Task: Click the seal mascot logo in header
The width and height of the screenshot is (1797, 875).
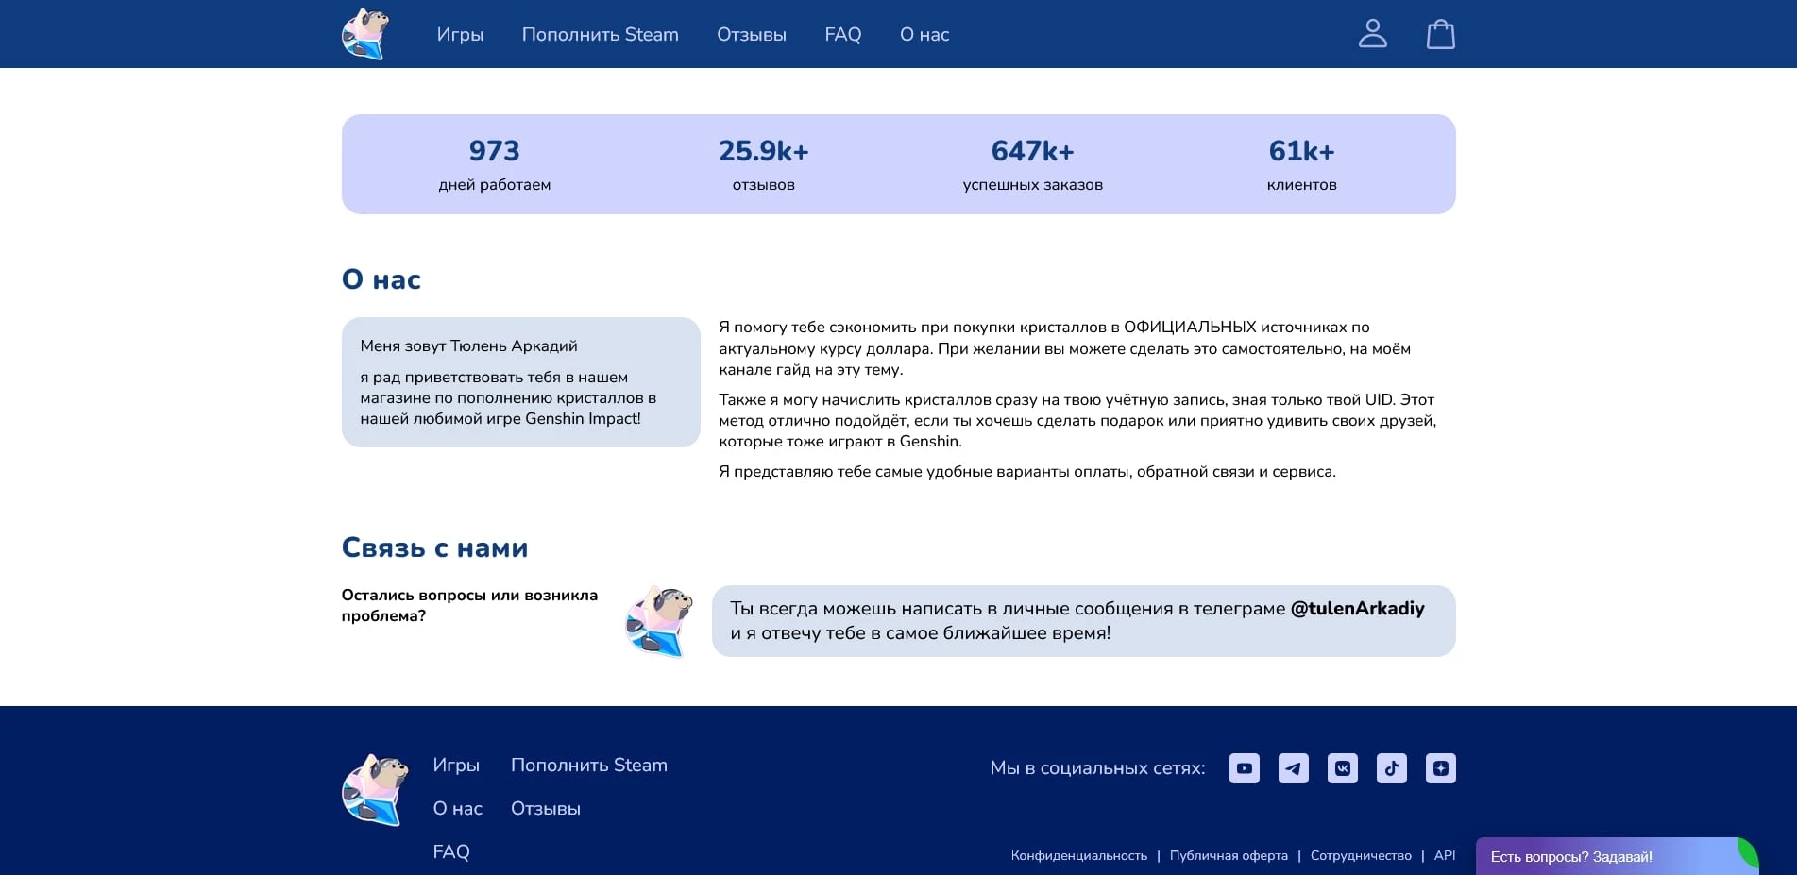Action: click(x=366, y=33)
